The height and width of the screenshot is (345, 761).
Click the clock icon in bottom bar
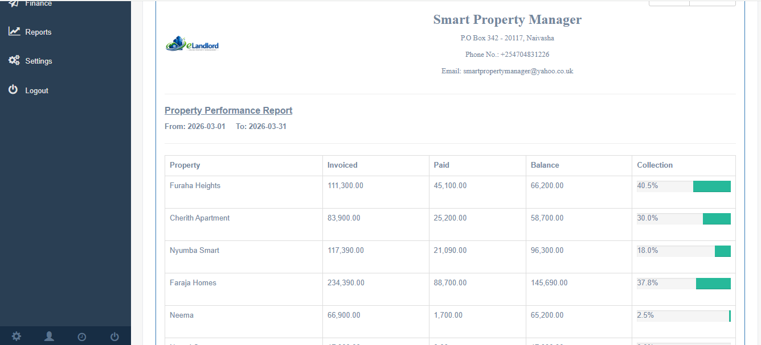(x=82, y=336)
